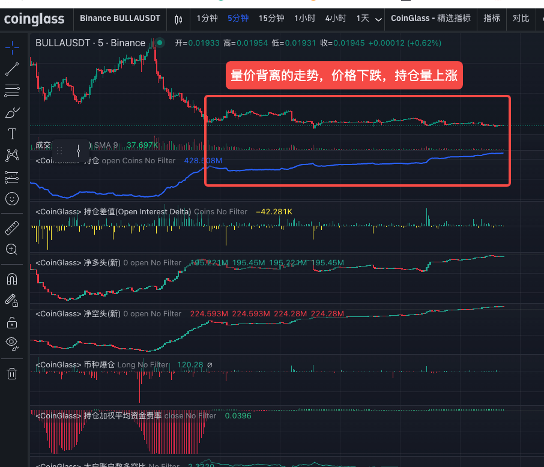Viewport: 544px width, 467px height.
Task: Open the pattern drawing tool
Action: pyautogui.click(x=12, y=155)
